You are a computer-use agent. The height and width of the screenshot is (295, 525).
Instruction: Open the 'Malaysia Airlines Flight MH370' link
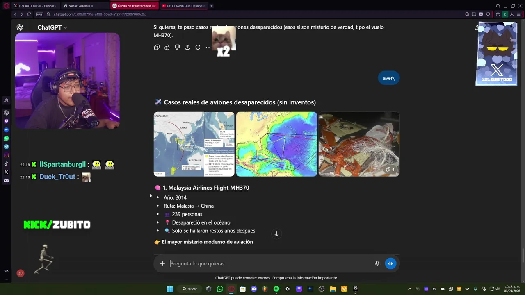(x=208, y=188)
